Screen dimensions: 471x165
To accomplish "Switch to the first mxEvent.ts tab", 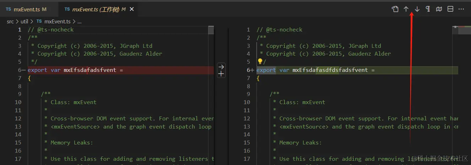I will tap(27, 10).
